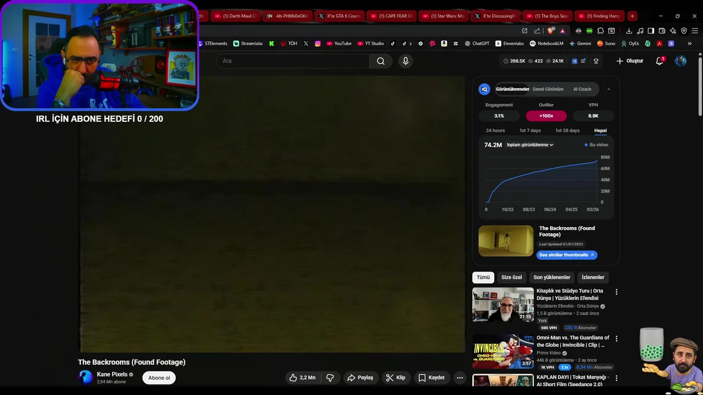
Task: Click the Kaydet save button
Action: [432, 377]
